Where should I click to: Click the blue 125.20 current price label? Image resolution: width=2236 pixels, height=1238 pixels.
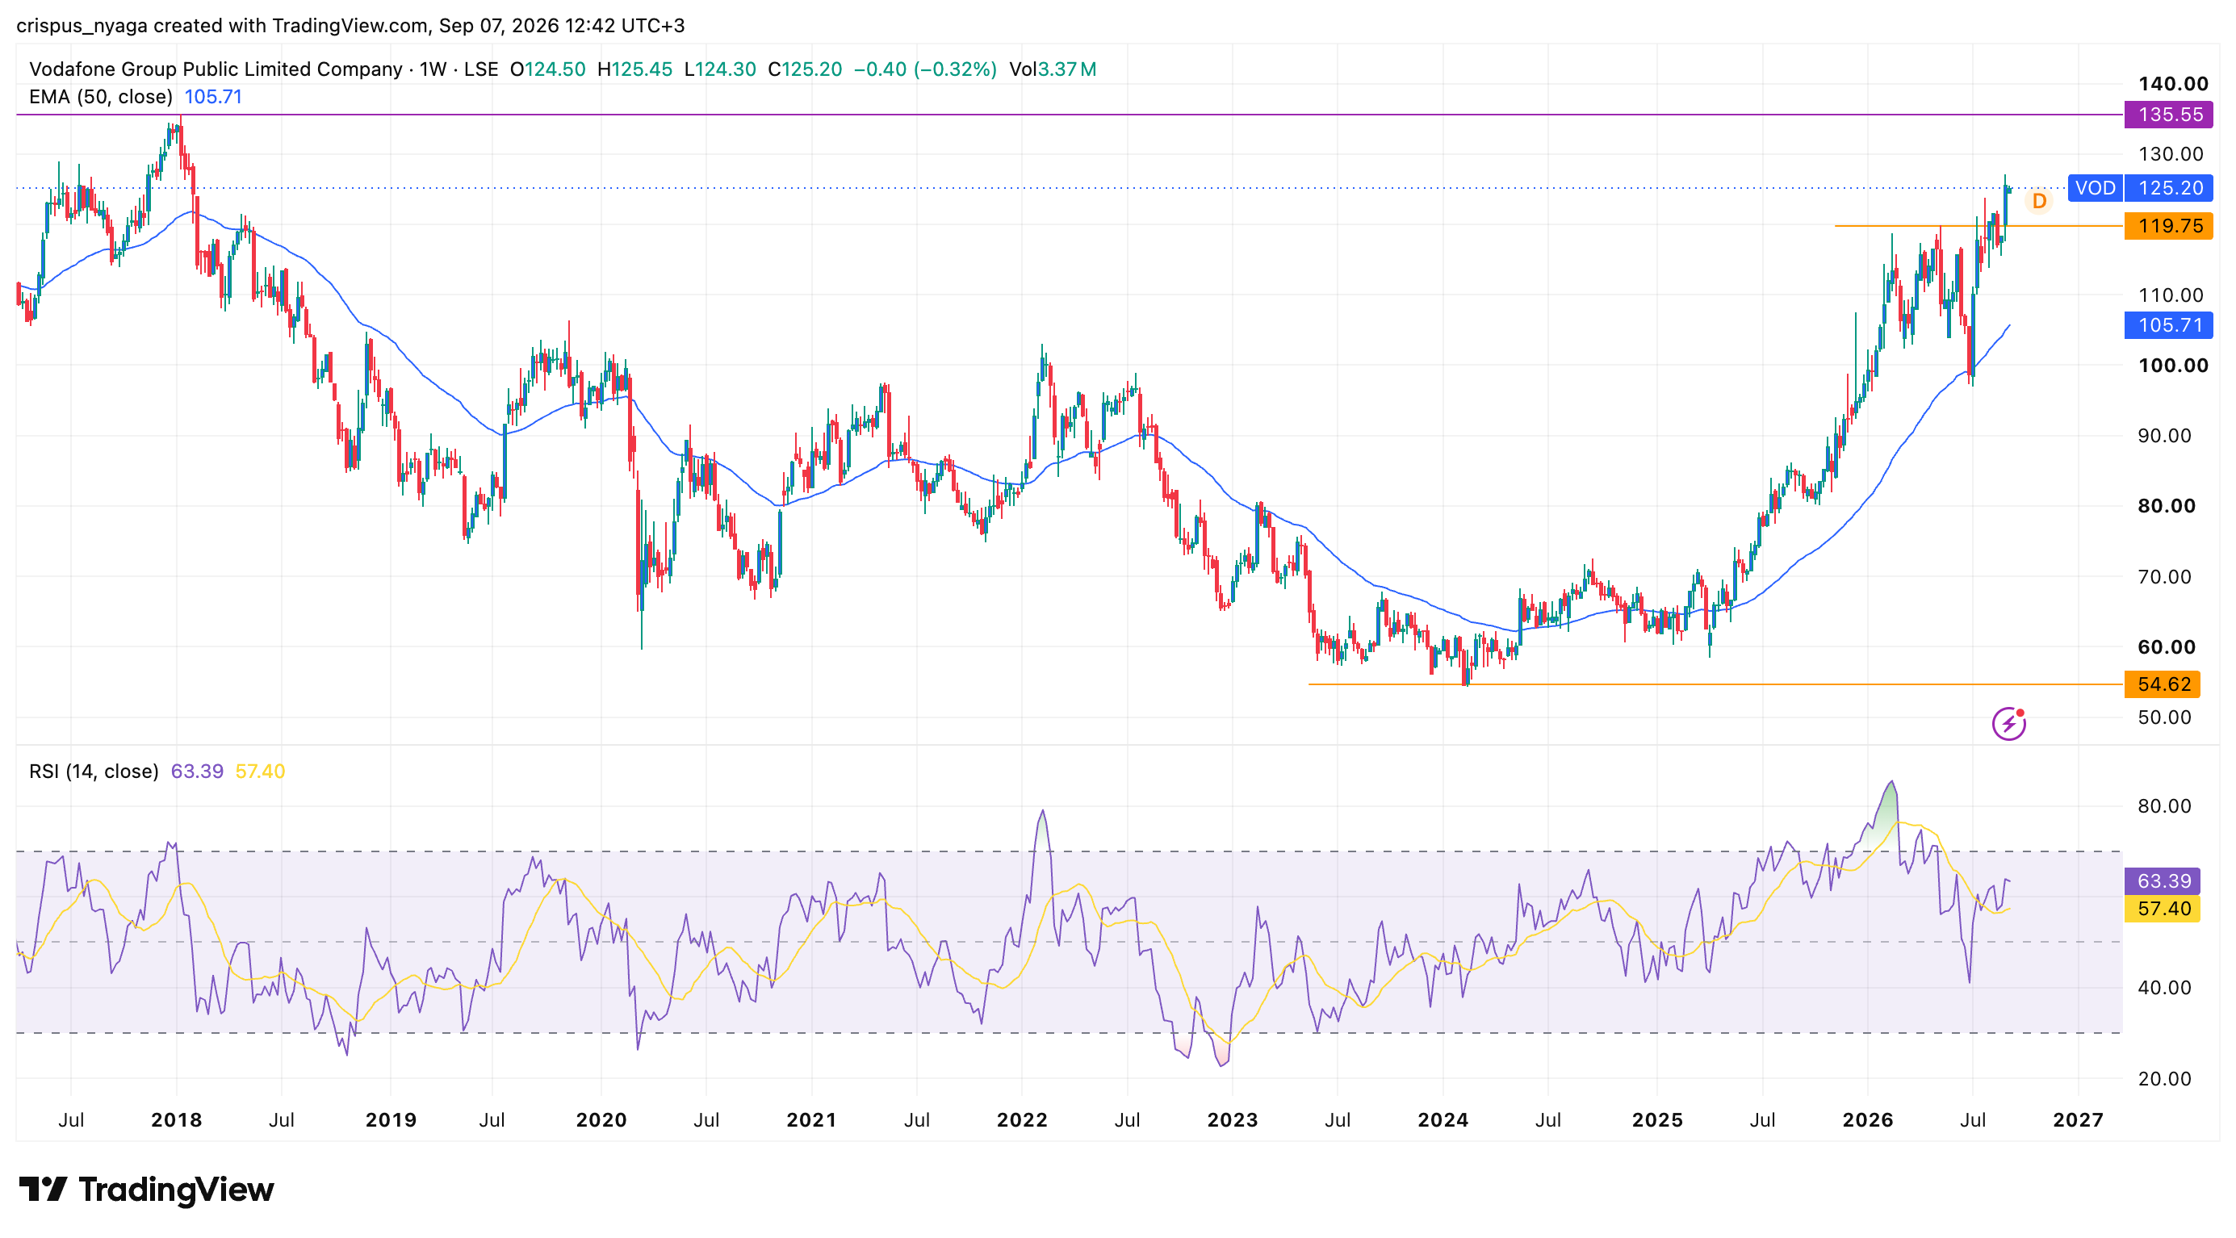(x=2169, y=188)
